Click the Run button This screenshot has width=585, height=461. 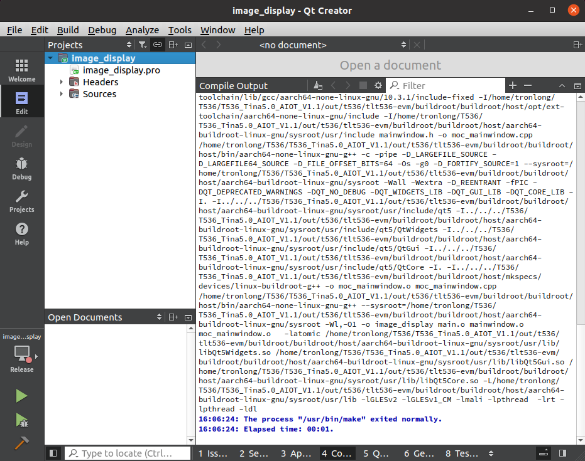pyautogui.click(x=21, y=396)
